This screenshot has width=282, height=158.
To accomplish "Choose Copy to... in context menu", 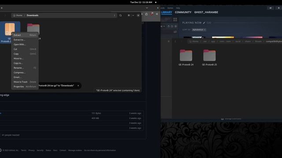I will click(25, 63).
